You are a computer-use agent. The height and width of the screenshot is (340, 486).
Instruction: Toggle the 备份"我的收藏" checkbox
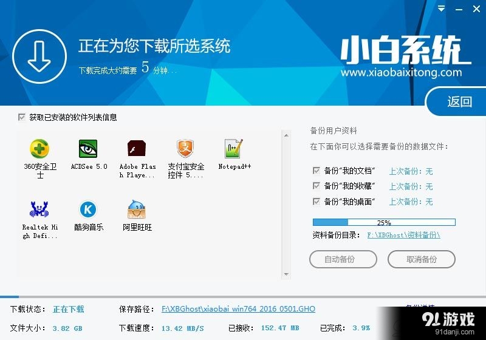[317, 186]
